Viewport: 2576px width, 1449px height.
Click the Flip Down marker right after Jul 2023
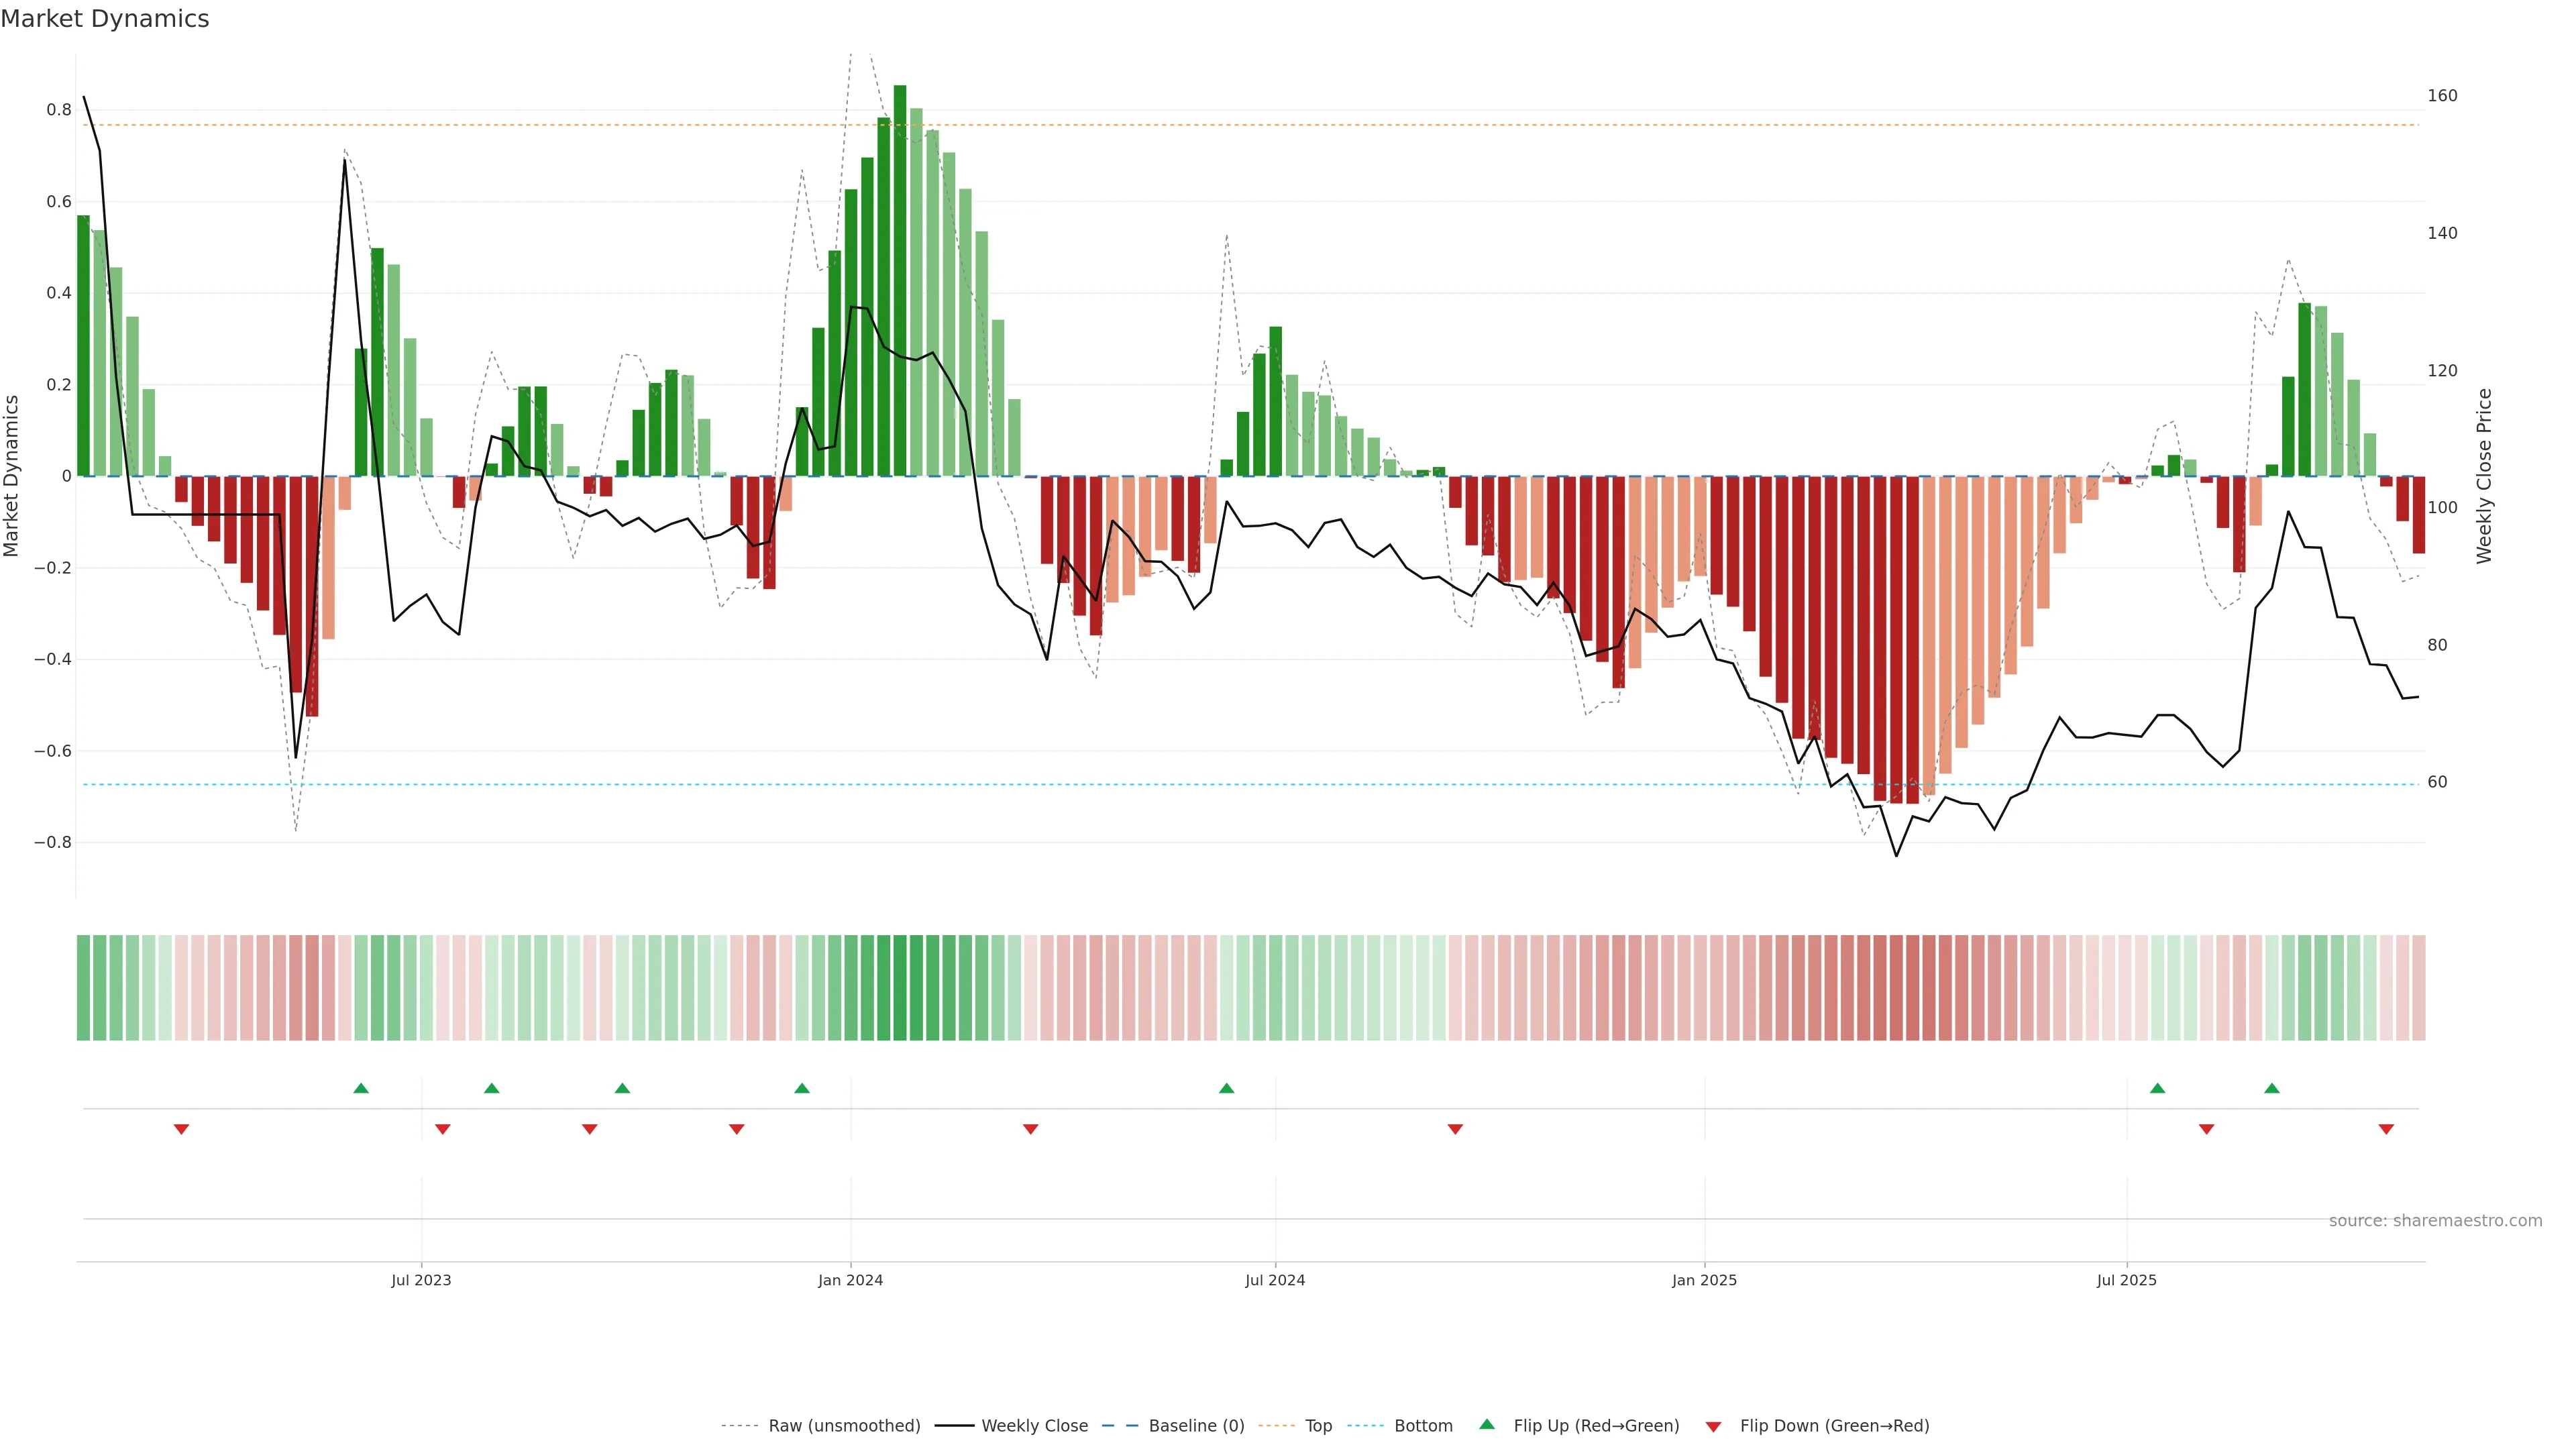pyautogui.click(x=443, y=1129)
